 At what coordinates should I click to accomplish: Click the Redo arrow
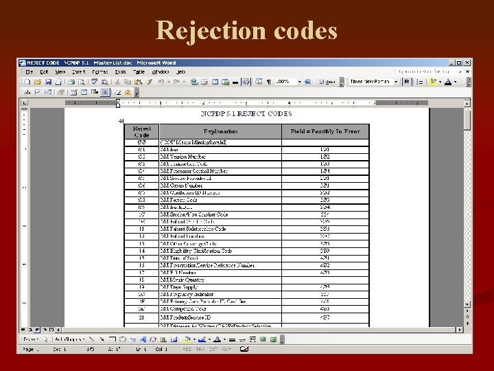(176, 82)
